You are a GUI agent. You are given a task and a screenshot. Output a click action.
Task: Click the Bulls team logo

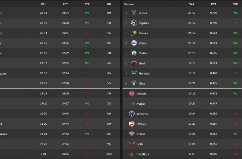(132, 144)
